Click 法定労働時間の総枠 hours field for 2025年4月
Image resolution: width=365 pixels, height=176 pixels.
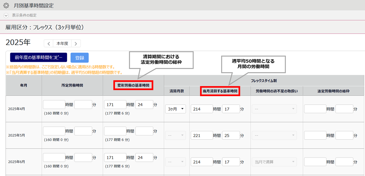315,109
